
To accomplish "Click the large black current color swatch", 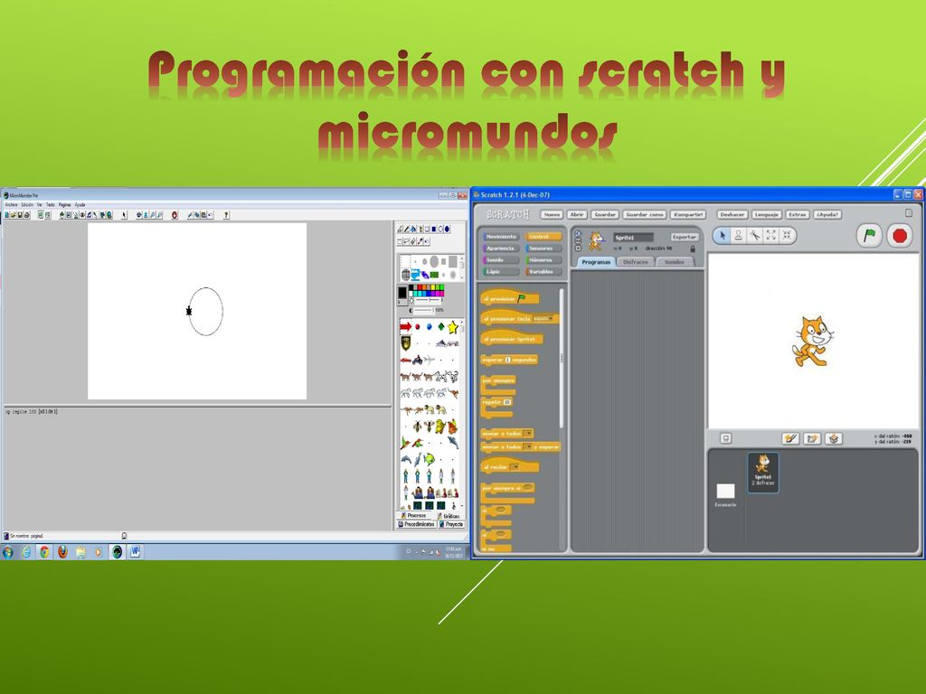I will (402, 293).
